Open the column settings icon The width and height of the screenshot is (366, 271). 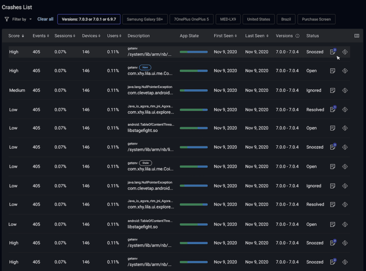coord(356,36)
